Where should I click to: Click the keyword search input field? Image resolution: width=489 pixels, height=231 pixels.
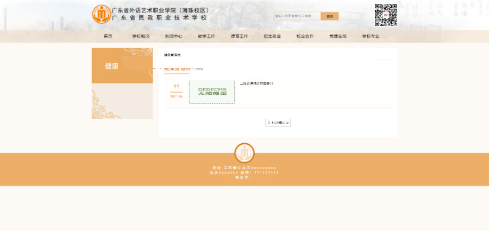[x=297, y=16]
